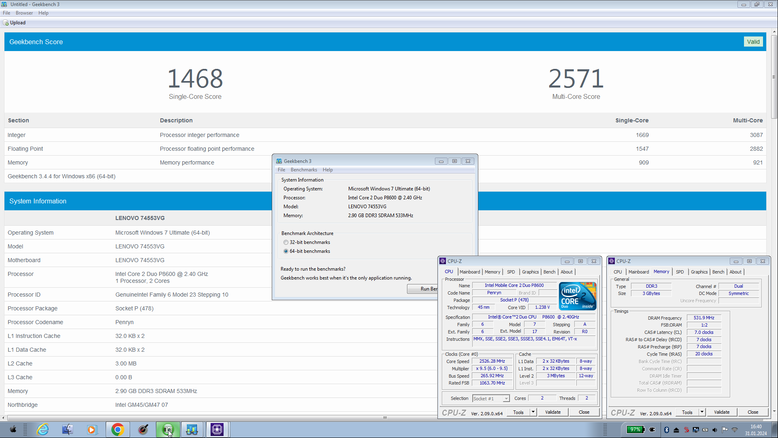
Task: Open the File menu in the main Geekbench window
Action: (6, 13)
